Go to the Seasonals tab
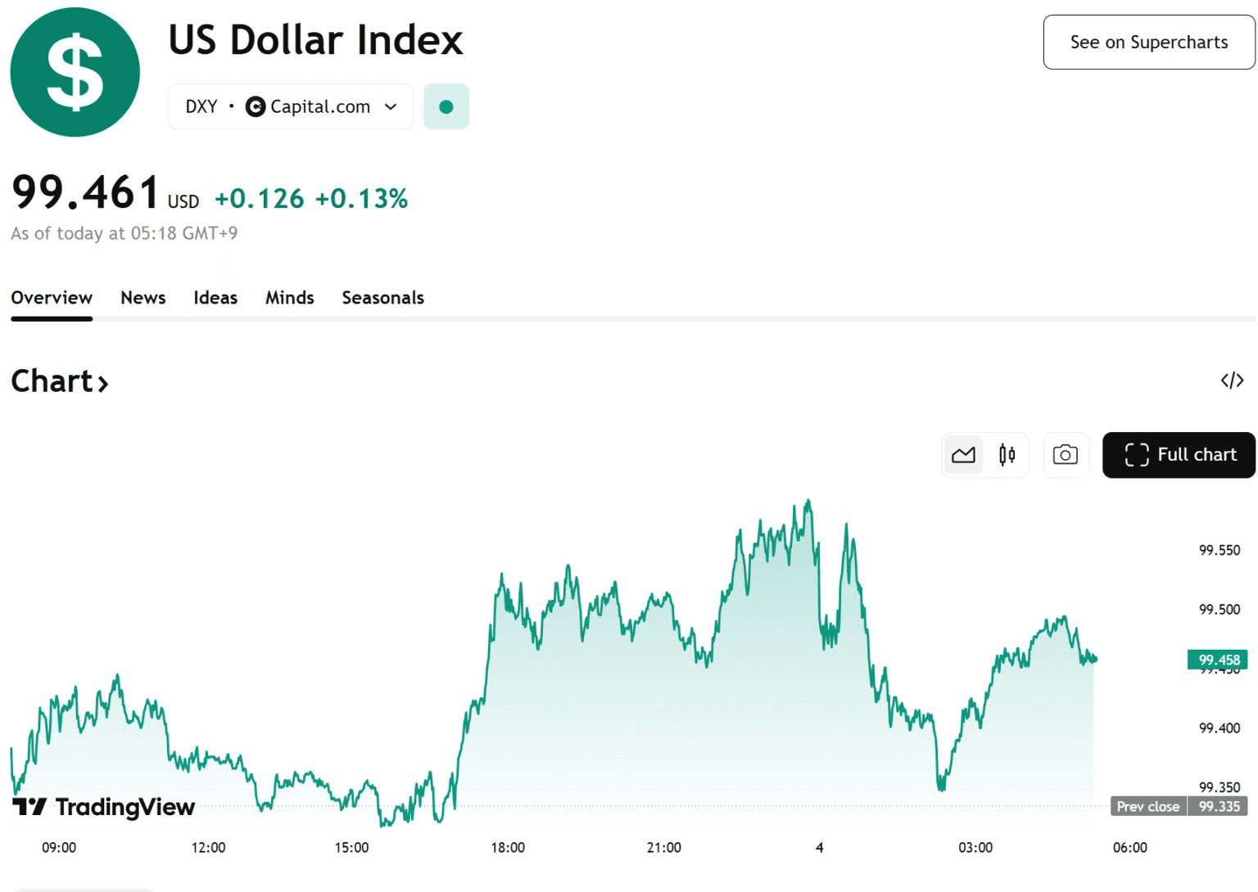 point(382,298)
